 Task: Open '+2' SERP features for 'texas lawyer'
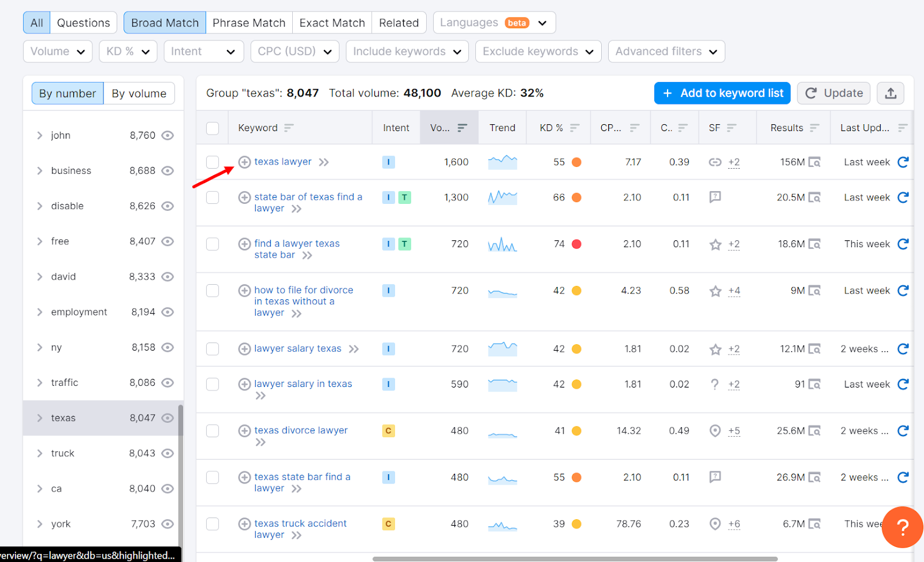(734, 162)
